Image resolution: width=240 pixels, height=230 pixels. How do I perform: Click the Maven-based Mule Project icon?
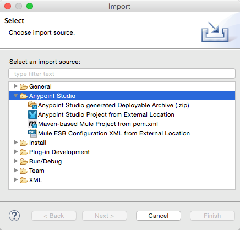[32, 124]
